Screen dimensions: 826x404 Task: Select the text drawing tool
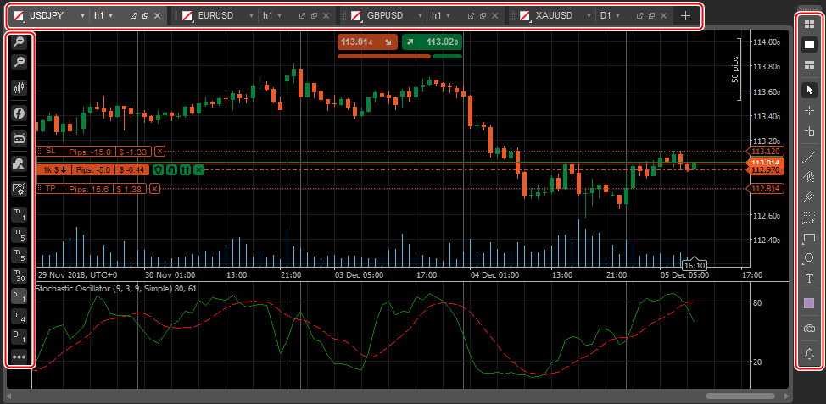point(808,279)
